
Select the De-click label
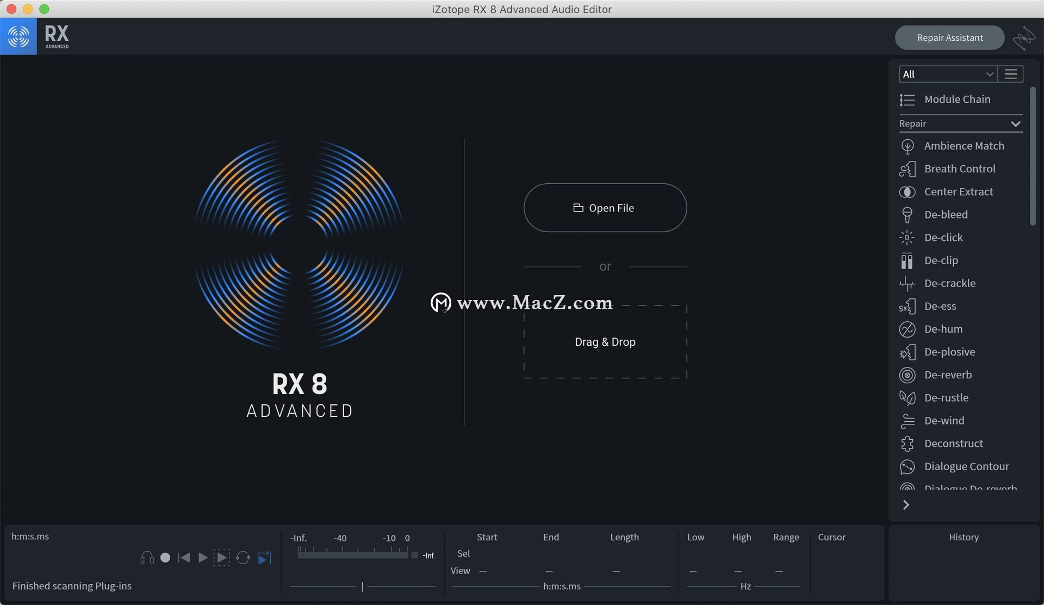click(x=943, y=237)
